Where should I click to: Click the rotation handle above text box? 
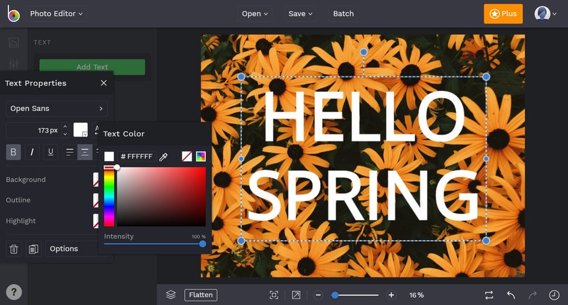[x=363, y=52]
